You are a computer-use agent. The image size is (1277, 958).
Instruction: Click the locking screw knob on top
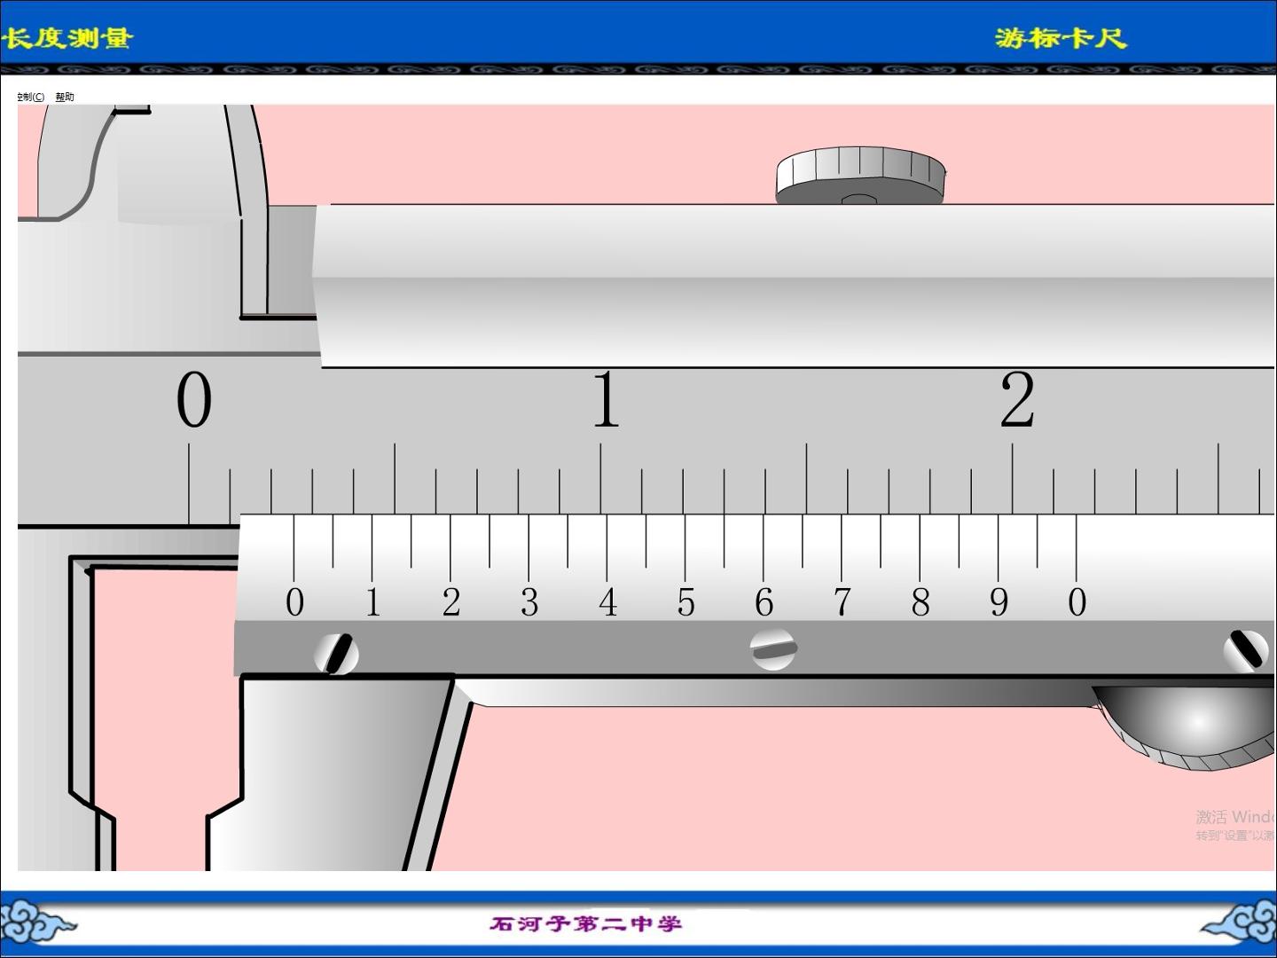(860, 176)
